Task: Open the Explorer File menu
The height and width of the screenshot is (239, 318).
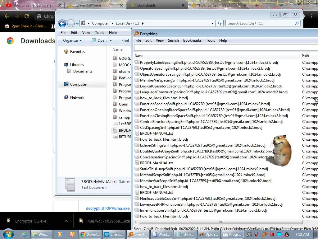Action: pyautogui.click(x=63, y=32)
